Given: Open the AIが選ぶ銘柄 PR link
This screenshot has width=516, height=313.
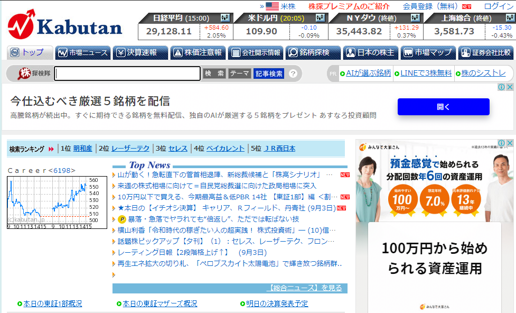Looking at the screenshot, I should coord(369,73).
